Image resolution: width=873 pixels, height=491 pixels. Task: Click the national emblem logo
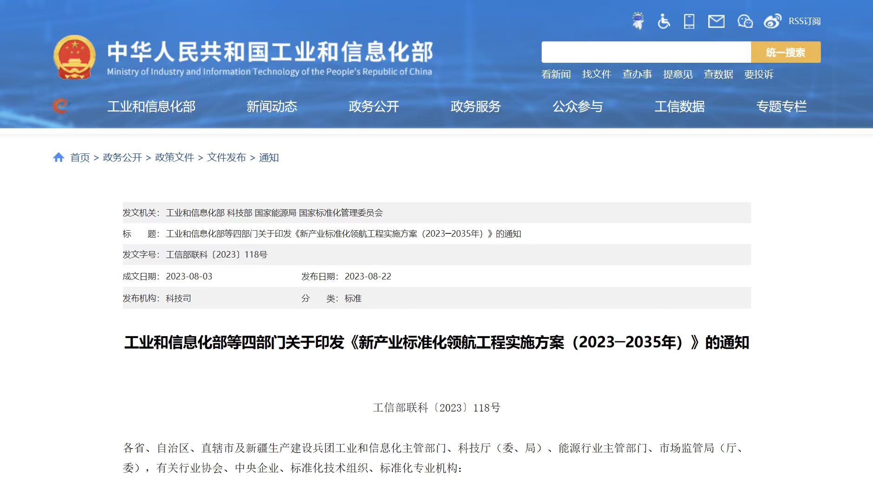[x=74, y=58]
